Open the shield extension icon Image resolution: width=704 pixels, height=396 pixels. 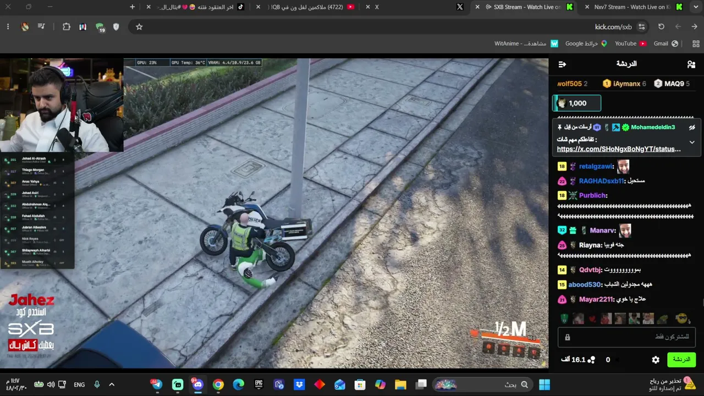pyautogui.click(x=116, y=27)
